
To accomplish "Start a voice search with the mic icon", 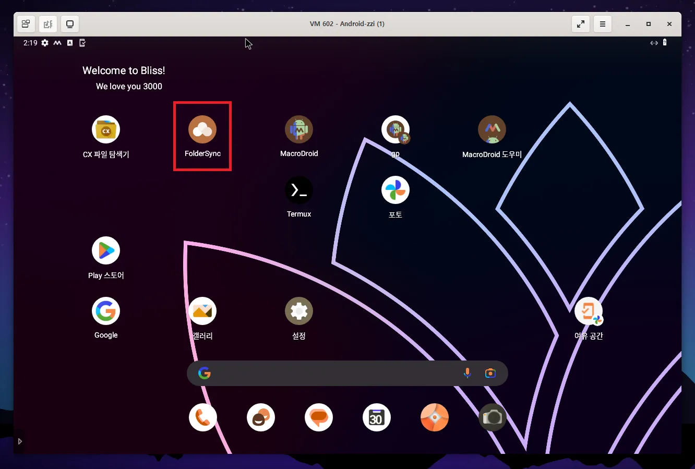I will click(x=467, y=373).
